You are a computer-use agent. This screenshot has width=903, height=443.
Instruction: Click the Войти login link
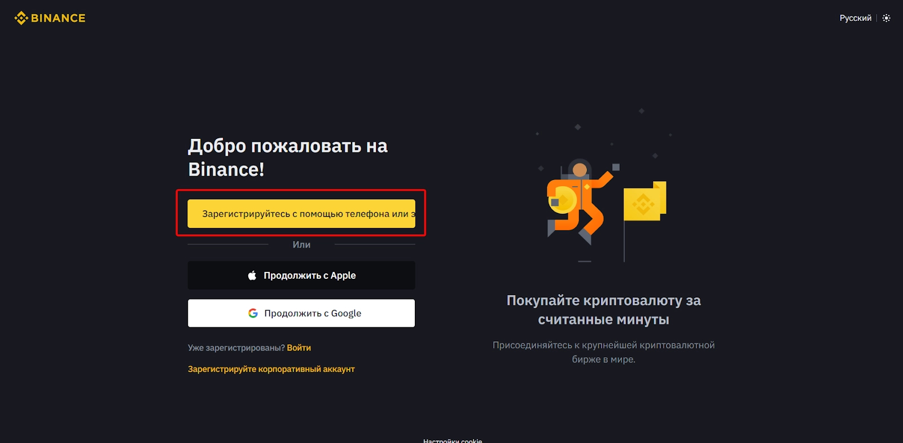pos(299,348)
